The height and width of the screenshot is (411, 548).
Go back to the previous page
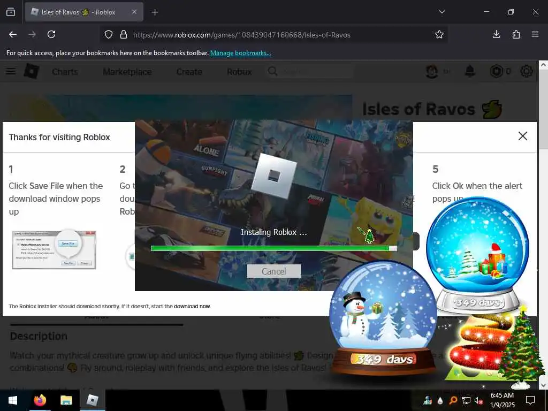click(13, 34)
